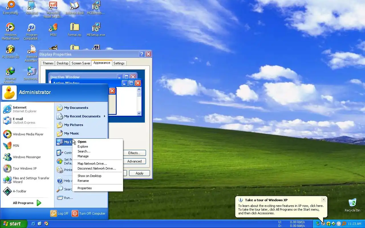The image size is (365, 228).
Task: Open the Notepad desktop icon
Action: point(32,8)
